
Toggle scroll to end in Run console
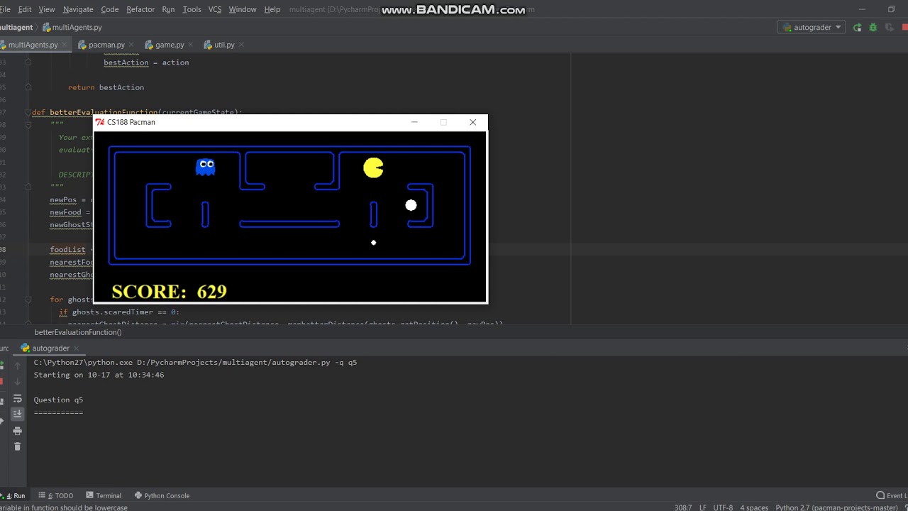coord(18,414)
